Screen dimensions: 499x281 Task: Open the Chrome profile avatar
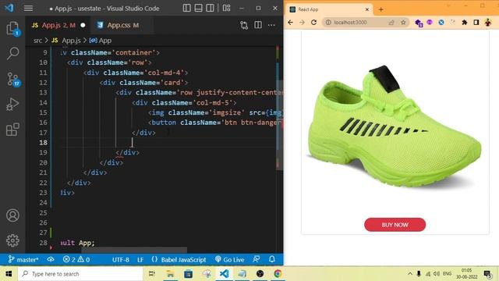pos(488,23)
